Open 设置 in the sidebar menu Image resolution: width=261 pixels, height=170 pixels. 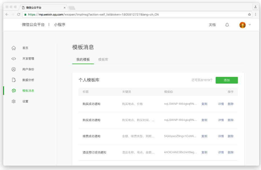coord(25,101)
